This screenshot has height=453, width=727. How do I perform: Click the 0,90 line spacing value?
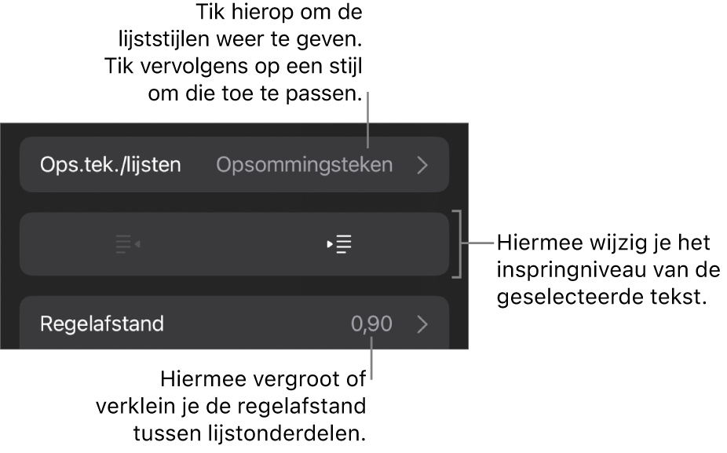click(371, 323)
